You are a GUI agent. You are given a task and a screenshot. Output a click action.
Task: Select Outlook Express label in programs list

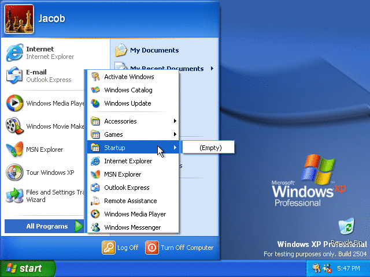tap(127, 188)
